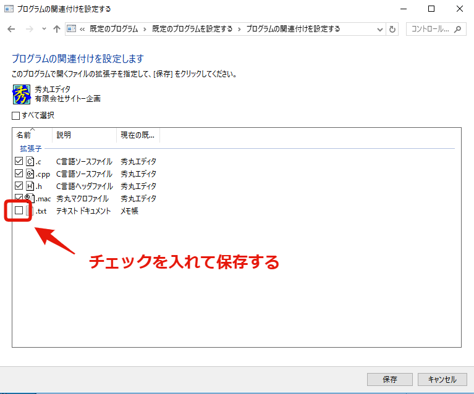Refresh the address bar location
This screenshot has height=394, width=474.
(392, 29)
